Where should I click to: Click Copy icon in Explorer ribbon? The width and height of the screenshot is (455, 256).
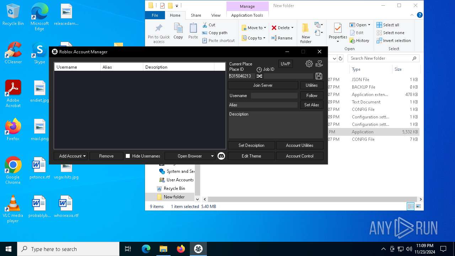[178, 31]
